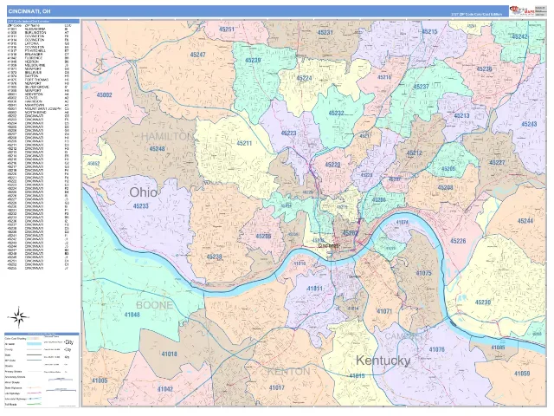554x416 pixels.
Task: Click the Cincinnati city label downtown
Action: click(x=328, y=245)
